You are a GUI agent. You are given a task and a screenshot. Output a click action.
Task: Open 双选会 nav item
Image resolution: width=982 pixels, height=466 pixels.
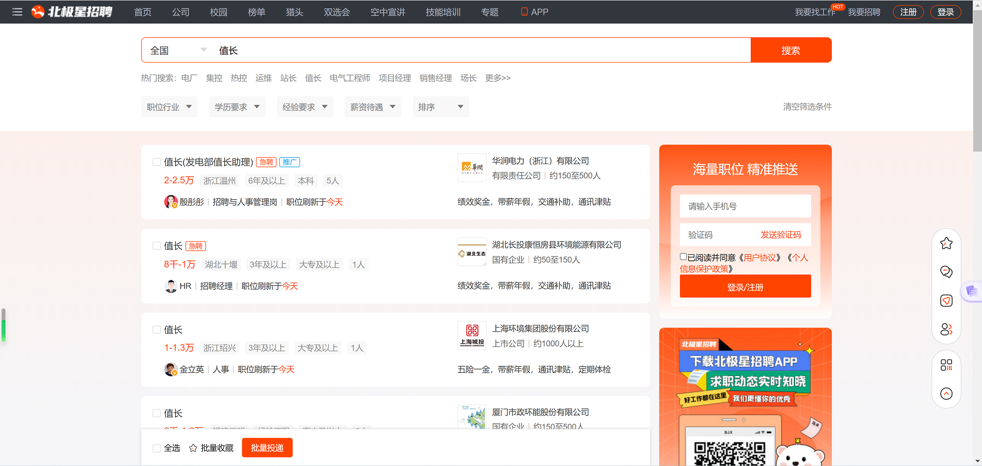tap(337, 12)
